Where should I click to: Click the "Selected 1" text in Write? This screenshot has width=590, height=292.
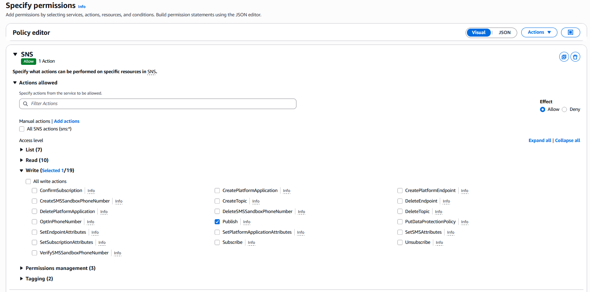pyautogui.click(x=53, y=171)
